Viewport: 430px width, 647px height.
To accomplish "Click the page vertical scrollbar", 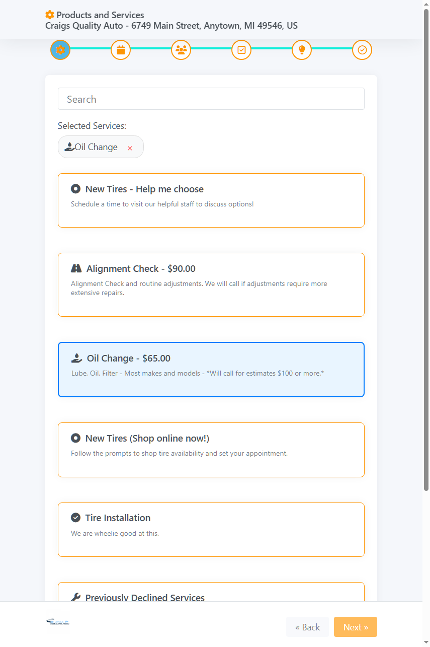I will tap(426, 252).
